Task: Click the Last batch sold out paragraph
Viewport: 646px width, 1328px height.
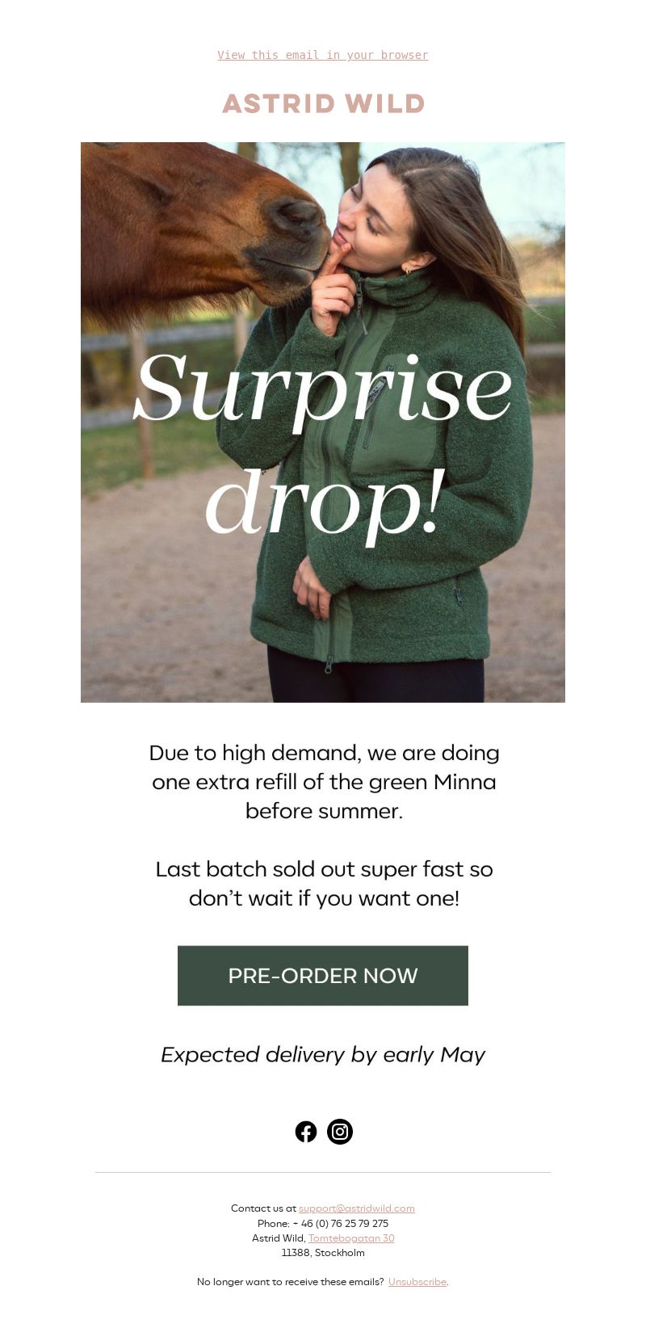Action: pos(324,884)
